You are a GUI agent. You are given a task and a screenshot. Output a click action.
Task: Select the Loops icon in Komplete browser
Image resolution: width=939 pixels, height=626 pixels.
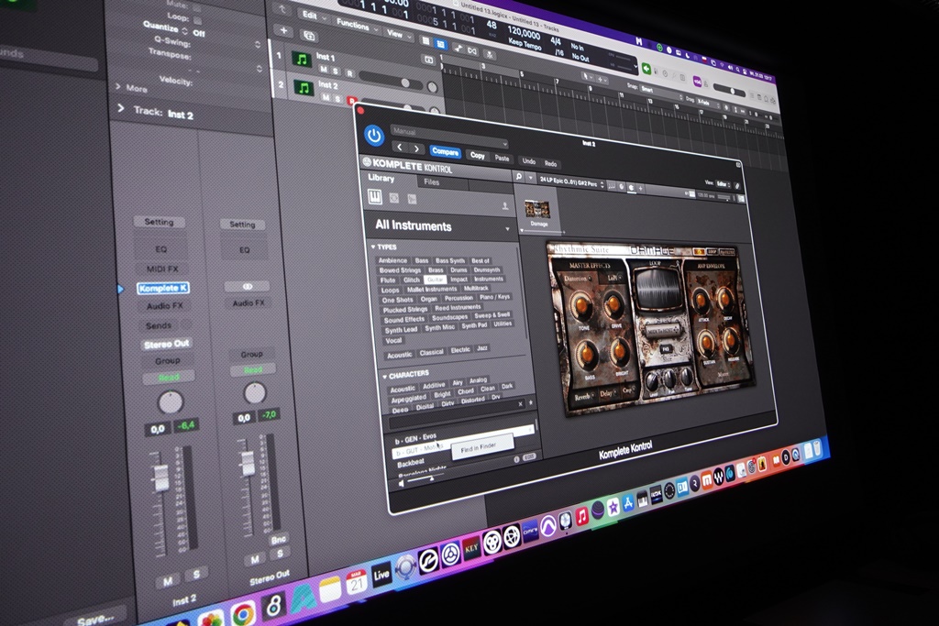tap(394, 198)
